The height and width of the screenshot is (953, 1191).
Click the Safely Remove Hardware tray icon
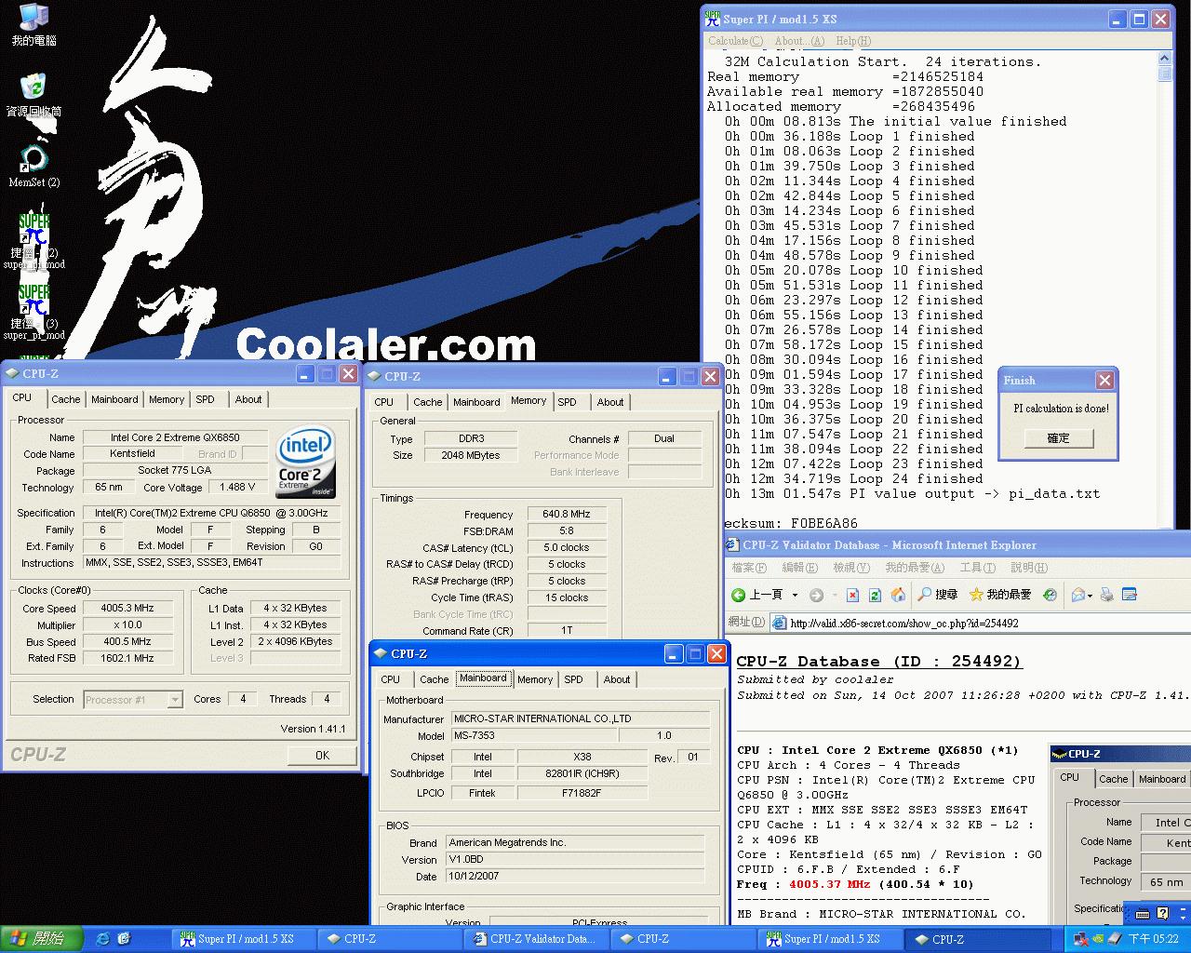tap(1114, 939)
